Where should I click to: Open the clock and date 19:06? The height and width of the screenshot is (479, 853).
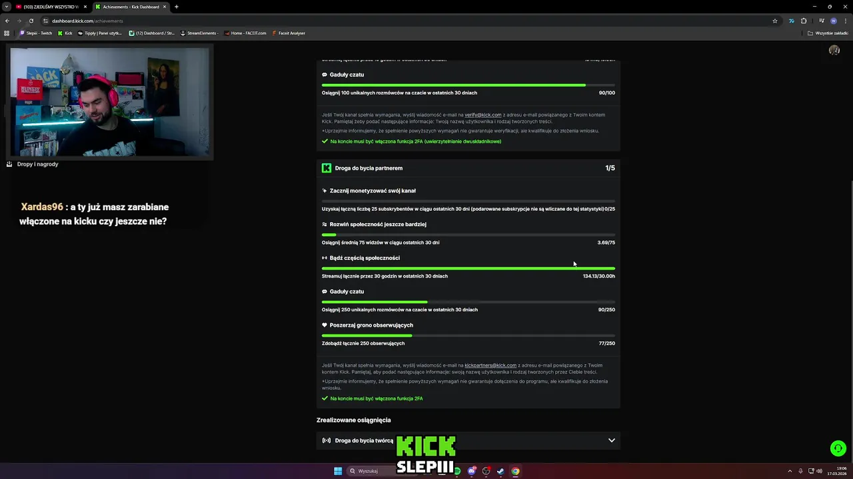tap(837, 471)
